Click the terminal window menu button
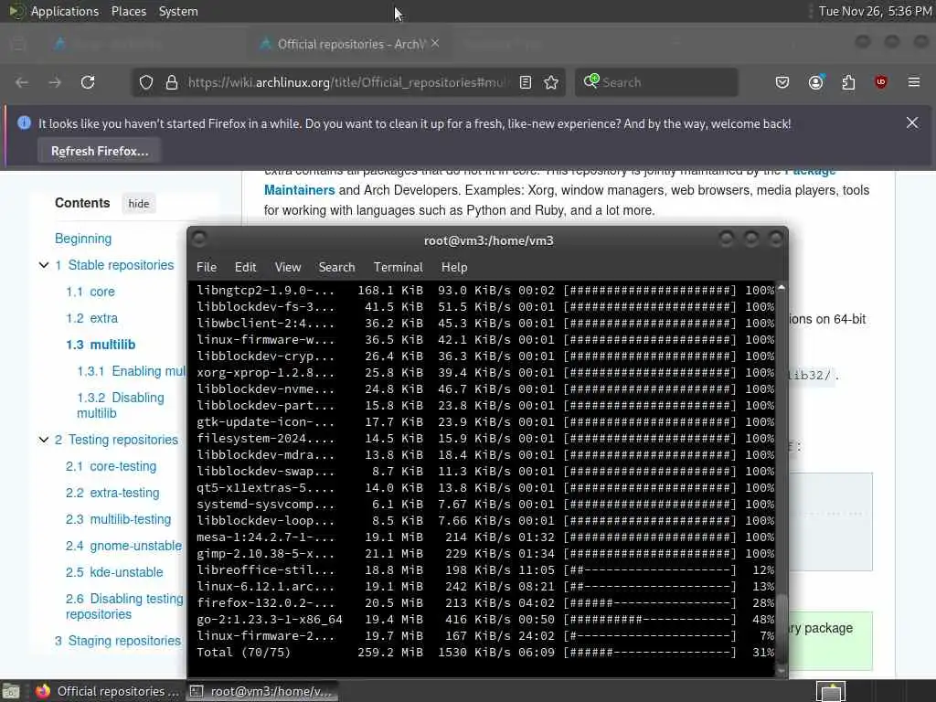 [199, 239]
